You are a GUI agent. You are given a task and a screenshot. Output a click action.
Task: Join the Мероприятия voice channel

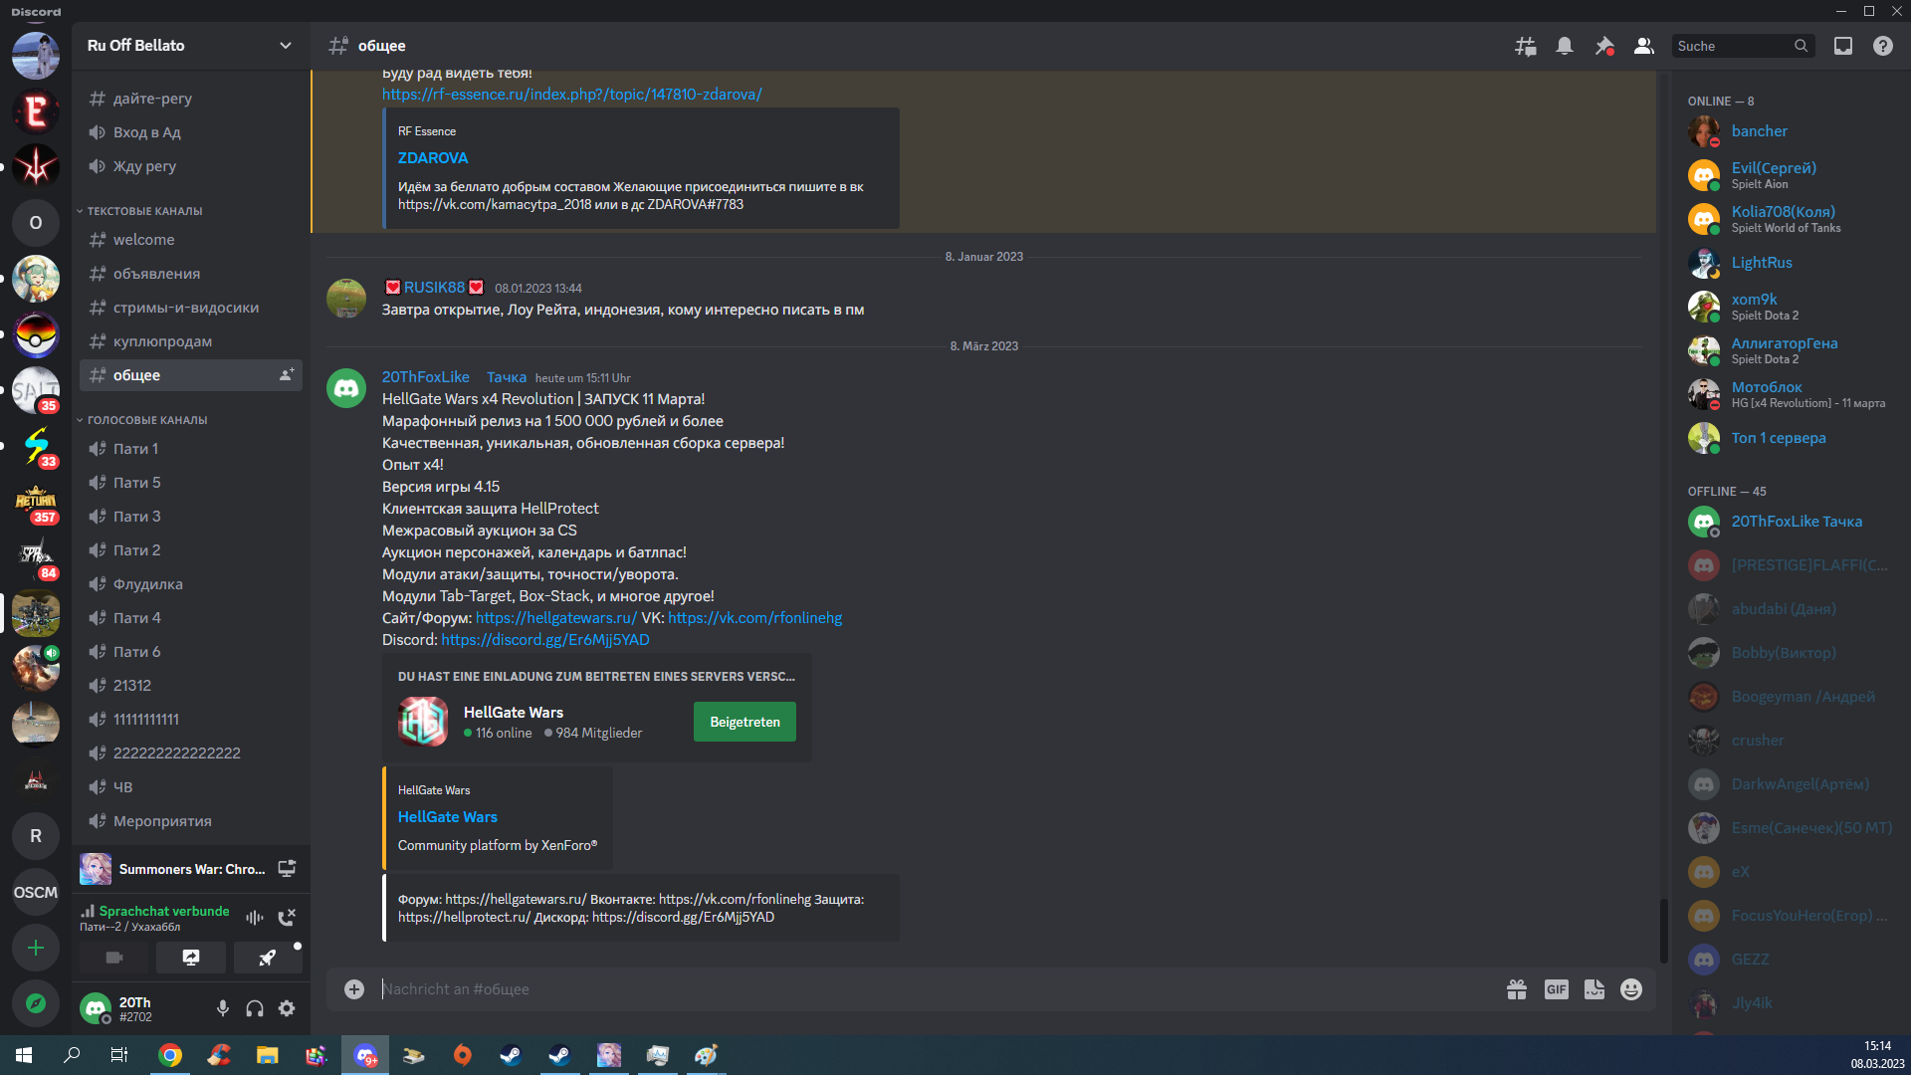[x=190, y=821]
